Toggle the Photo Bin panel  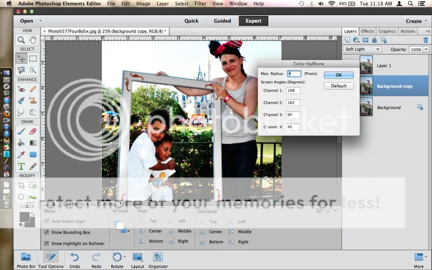(x=26, y=260)
